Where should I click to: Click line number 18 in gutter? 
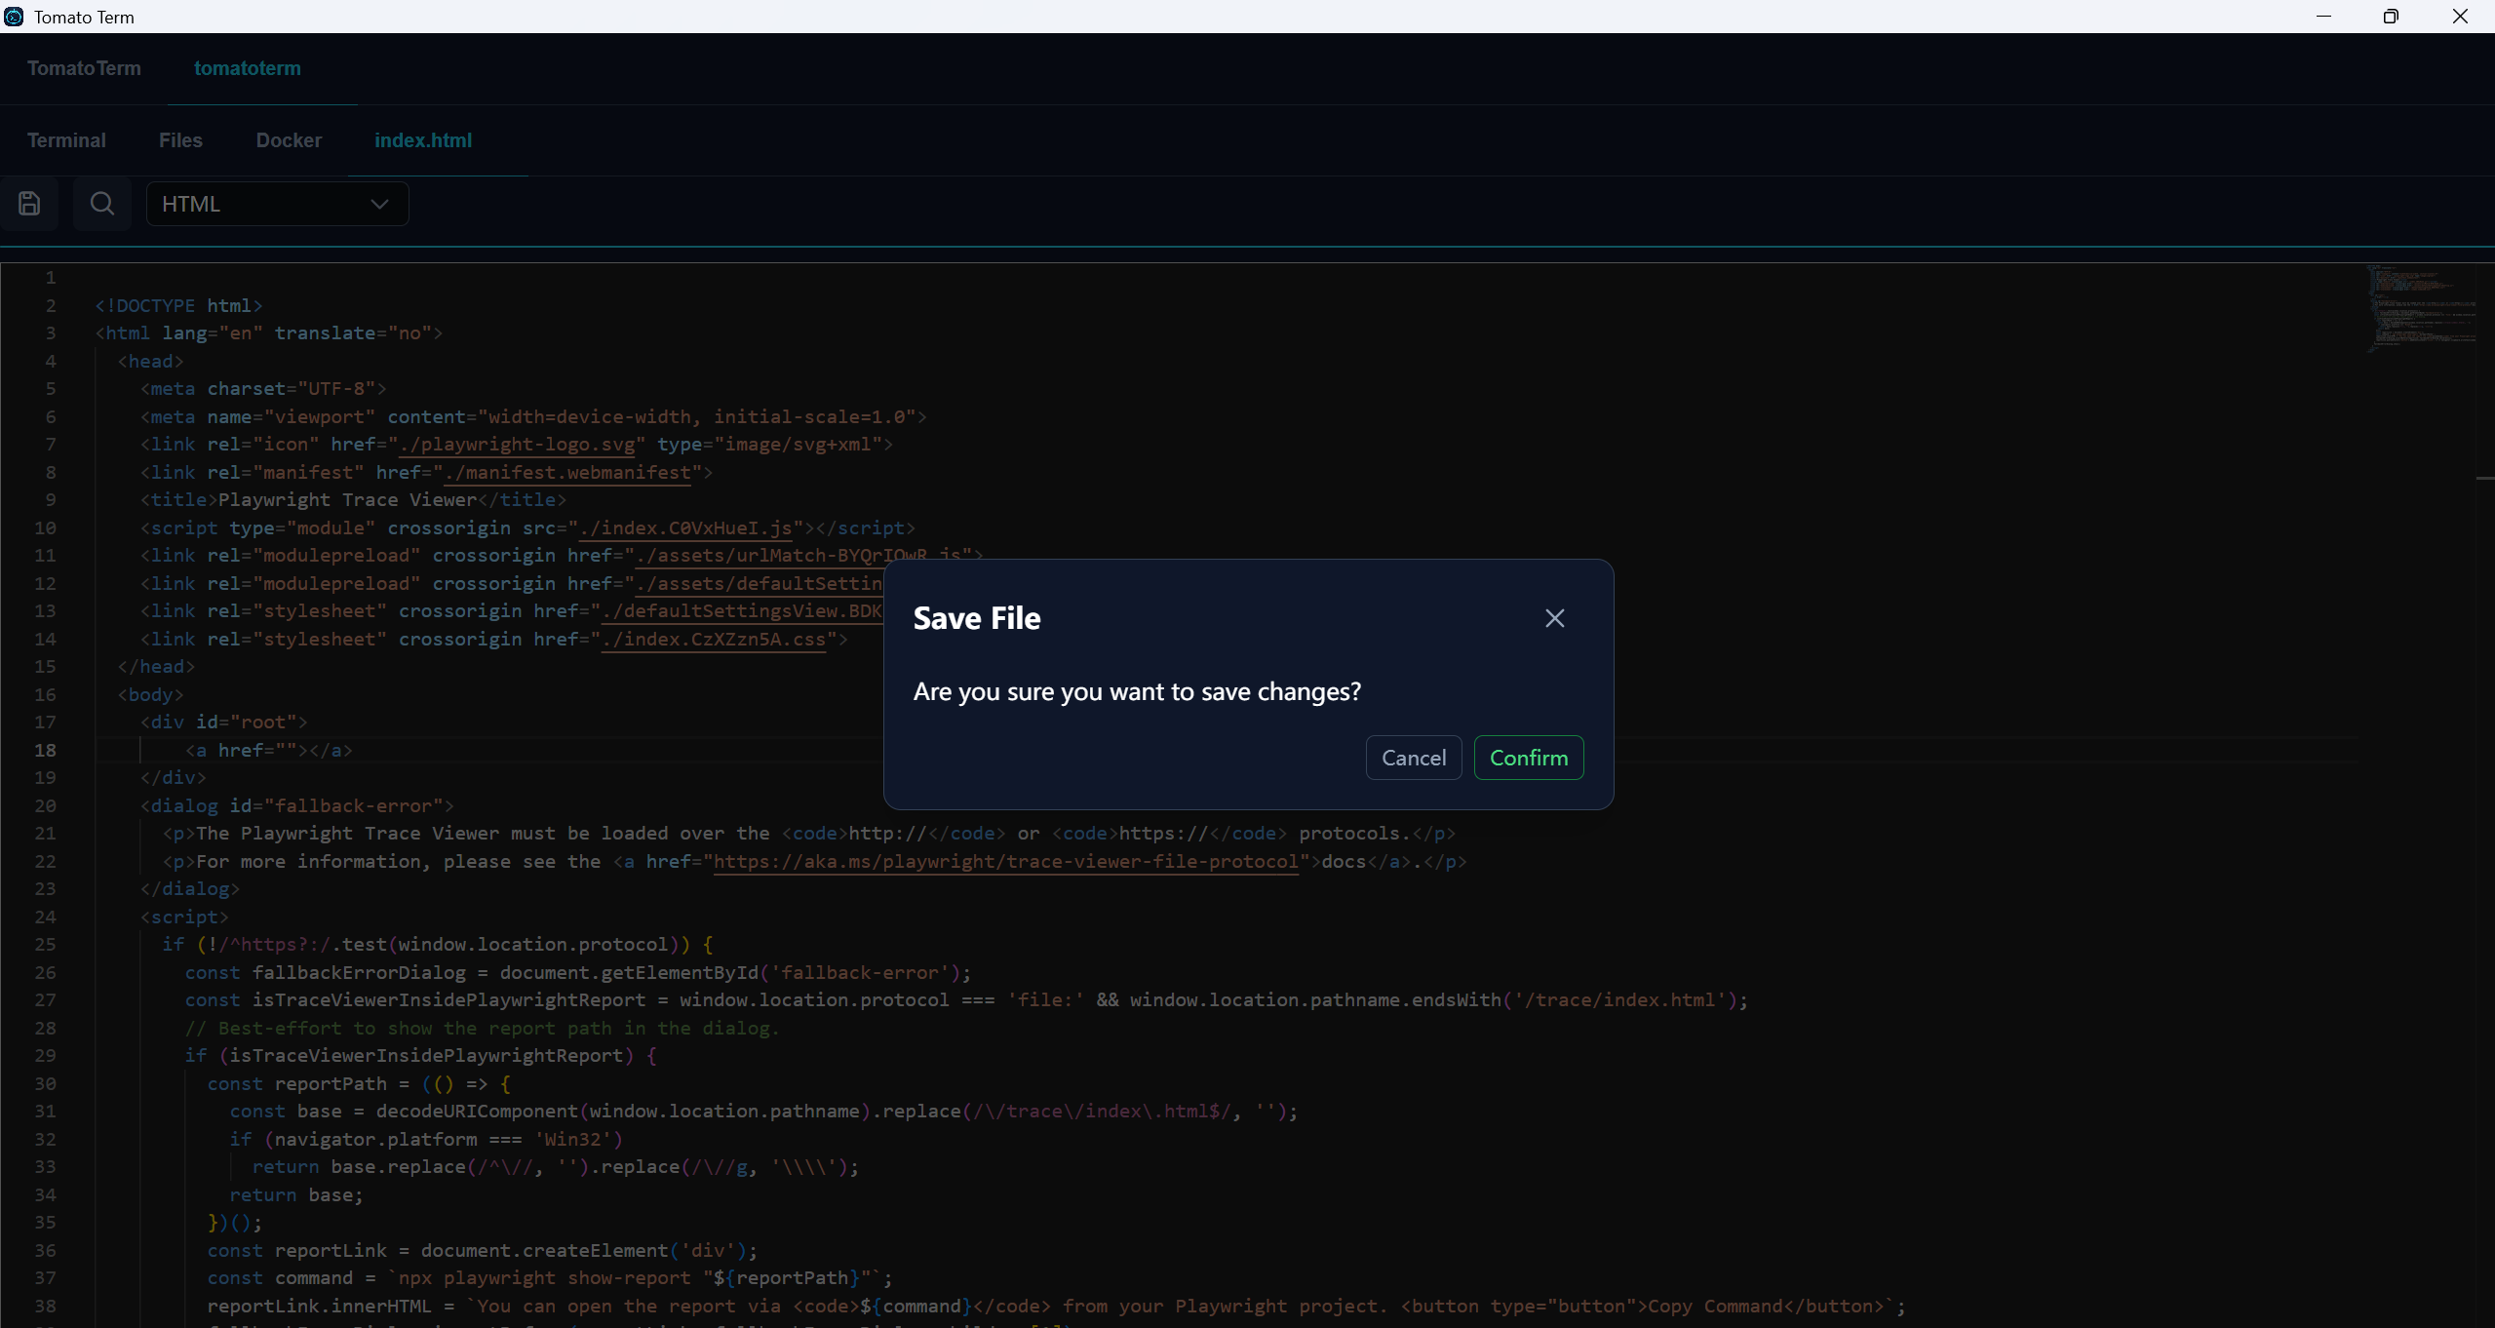click(x=45, y=750)
